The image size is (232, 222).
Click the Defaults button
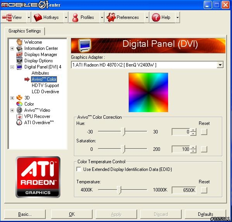(x=206, y=214)
